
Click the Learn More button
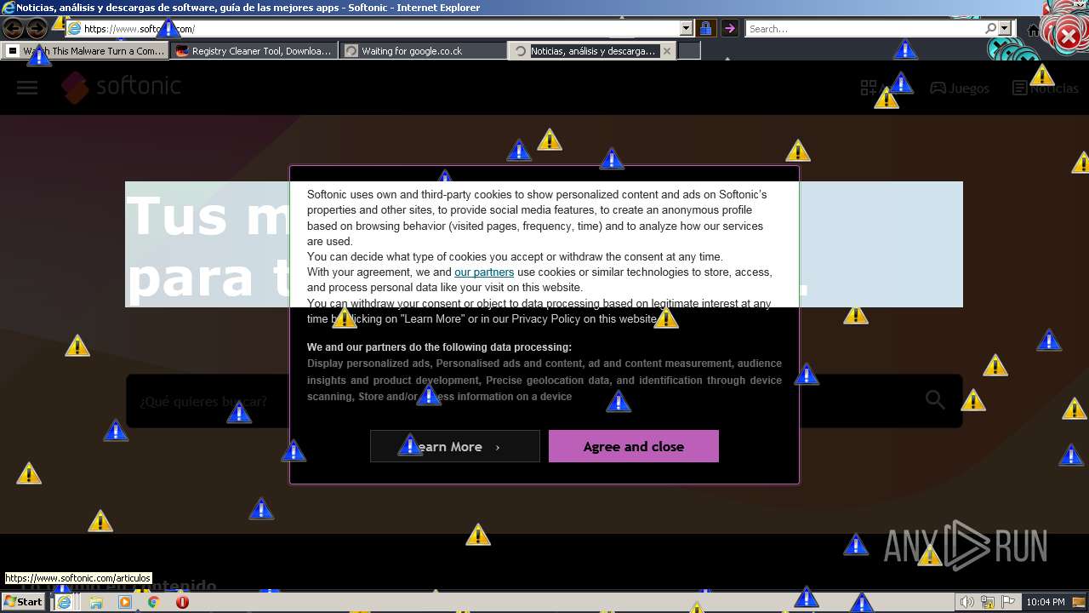click(455, 446)
